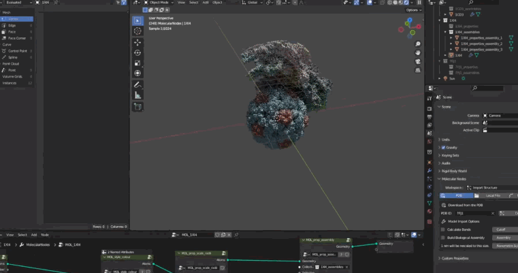The image size is (518, 273).
Task: Choose the Scale tool
Action: [137, 63]
